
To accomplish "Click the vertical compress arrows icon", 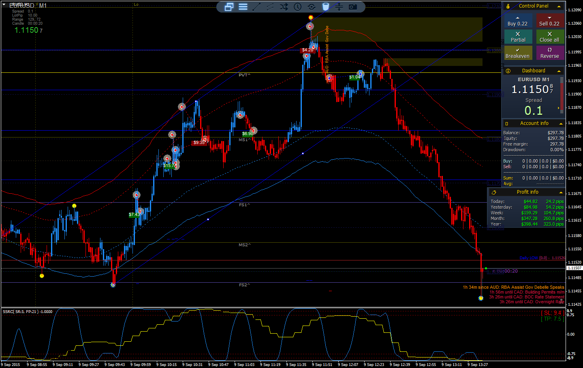I will tap(339, 7).
